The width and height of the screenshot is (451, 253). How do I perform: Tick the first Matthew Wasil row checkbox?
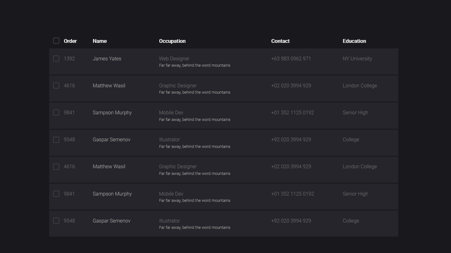pos(56,86)
